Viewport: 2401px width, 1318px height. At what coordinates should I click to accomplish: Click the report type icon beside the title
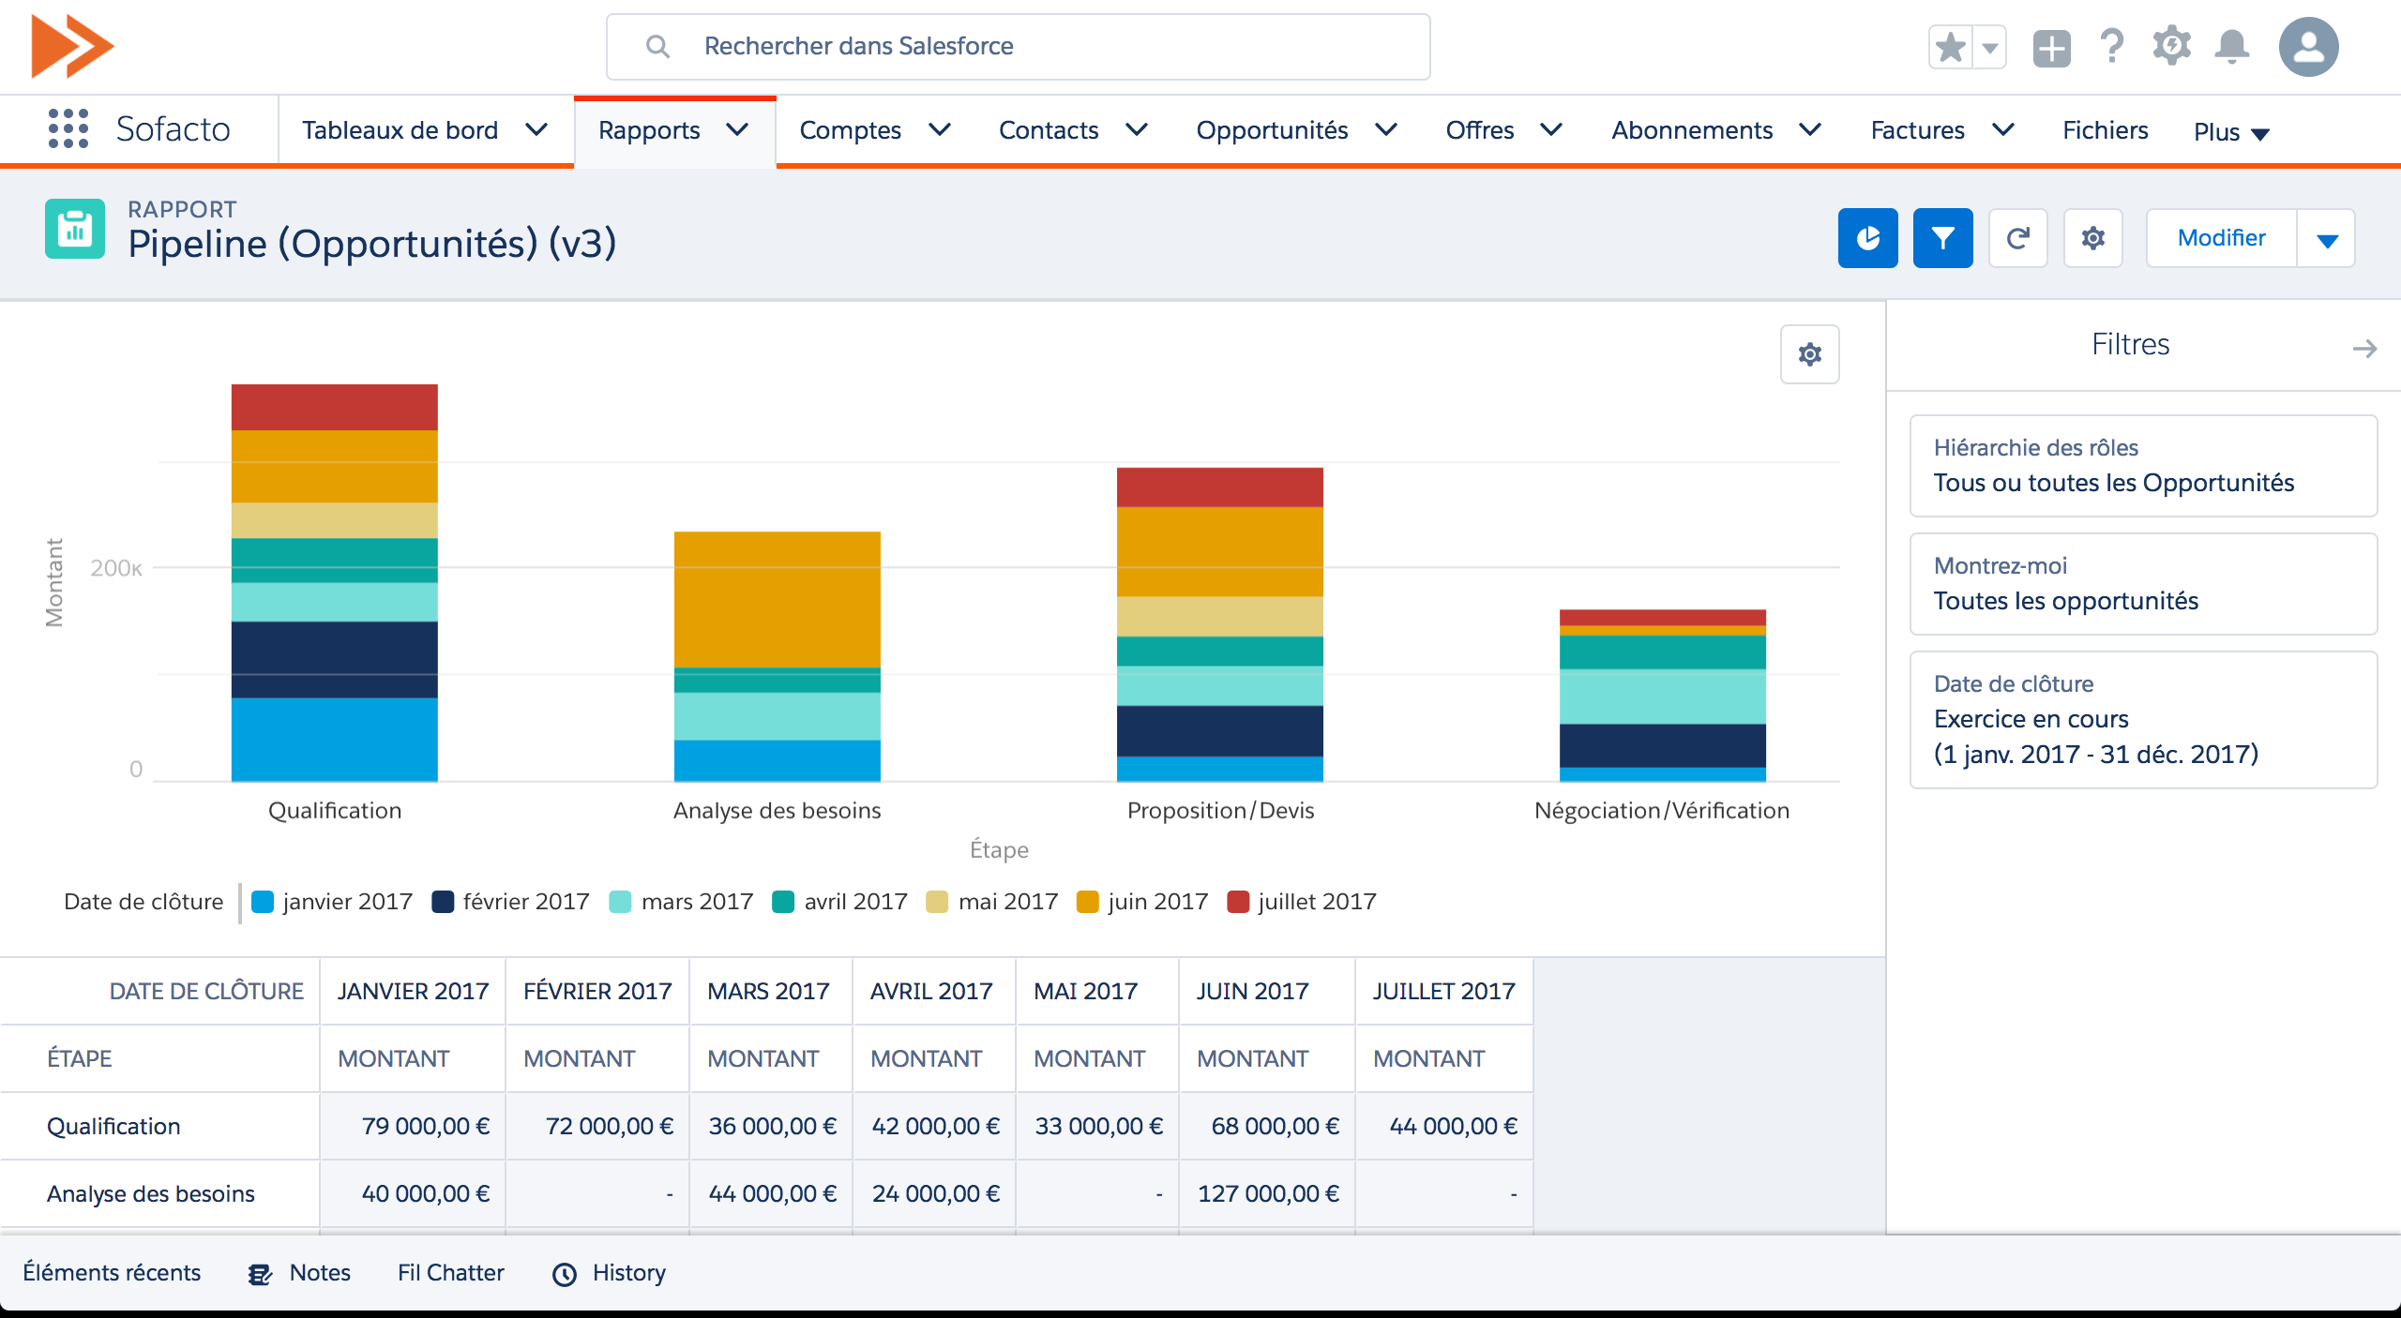[75, 229]
